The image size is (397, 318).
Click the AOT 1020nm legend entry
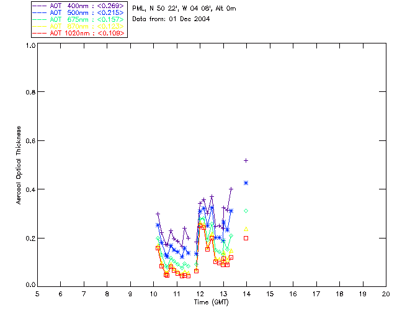click(x=79, y=33)
